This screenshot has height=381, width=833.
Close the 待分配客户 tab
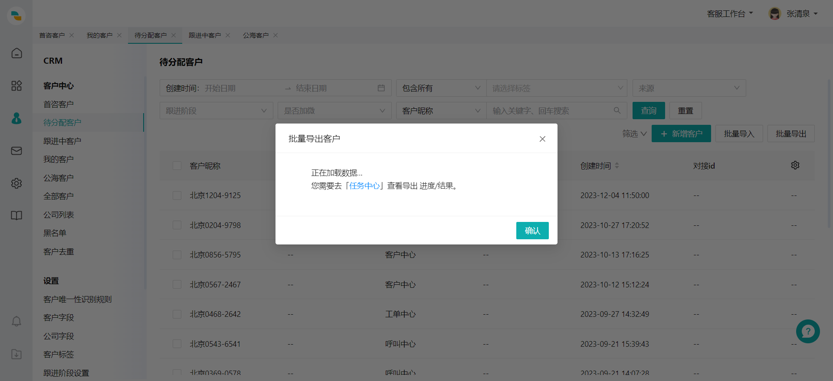(174, 35)
